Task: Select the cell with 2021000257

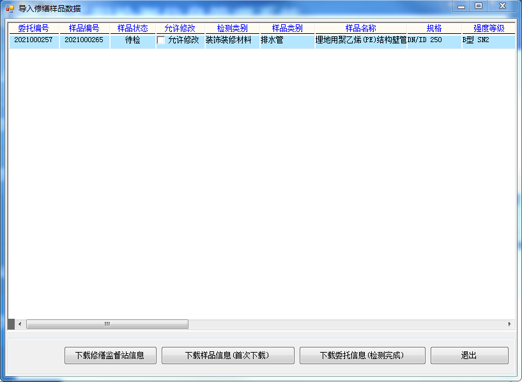Action: [x=33, y=40]
